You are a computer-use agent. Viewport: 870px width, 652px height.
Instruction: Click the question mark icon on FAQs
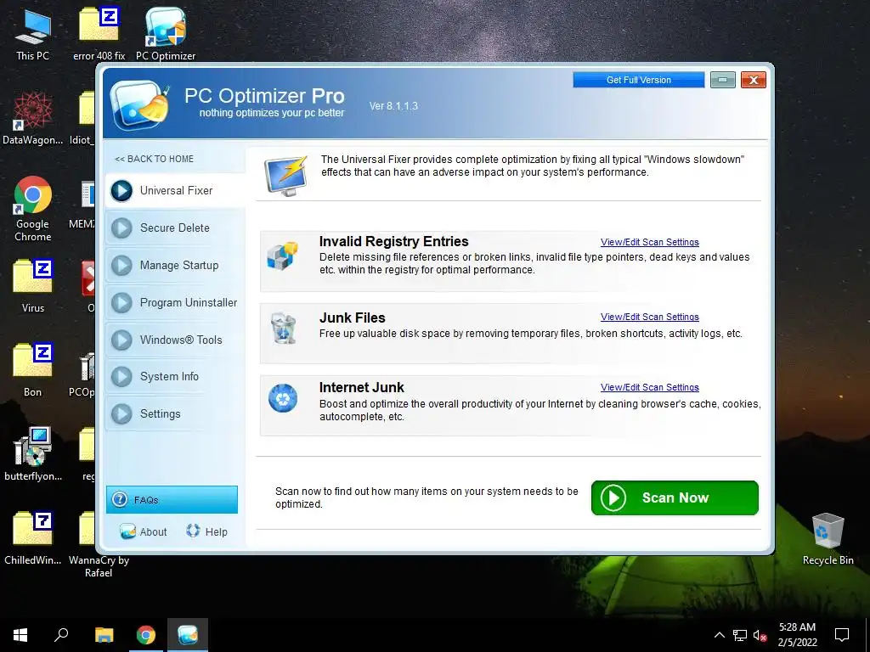[119, 499]
